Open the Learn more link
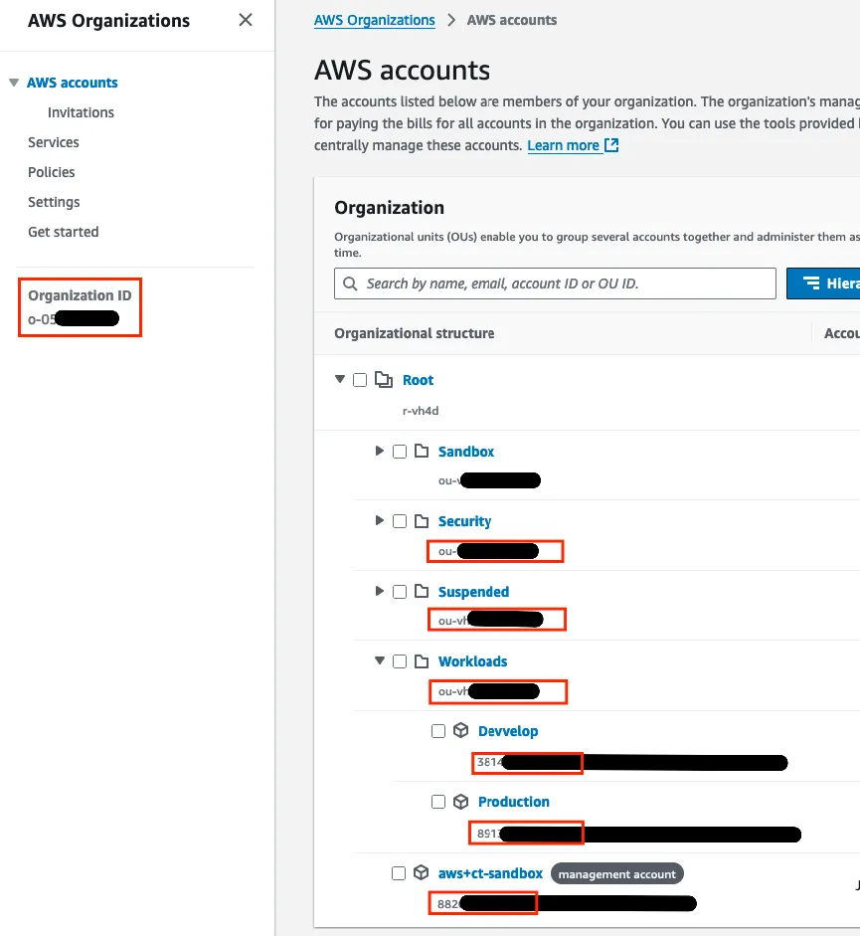 coord(563,145)
